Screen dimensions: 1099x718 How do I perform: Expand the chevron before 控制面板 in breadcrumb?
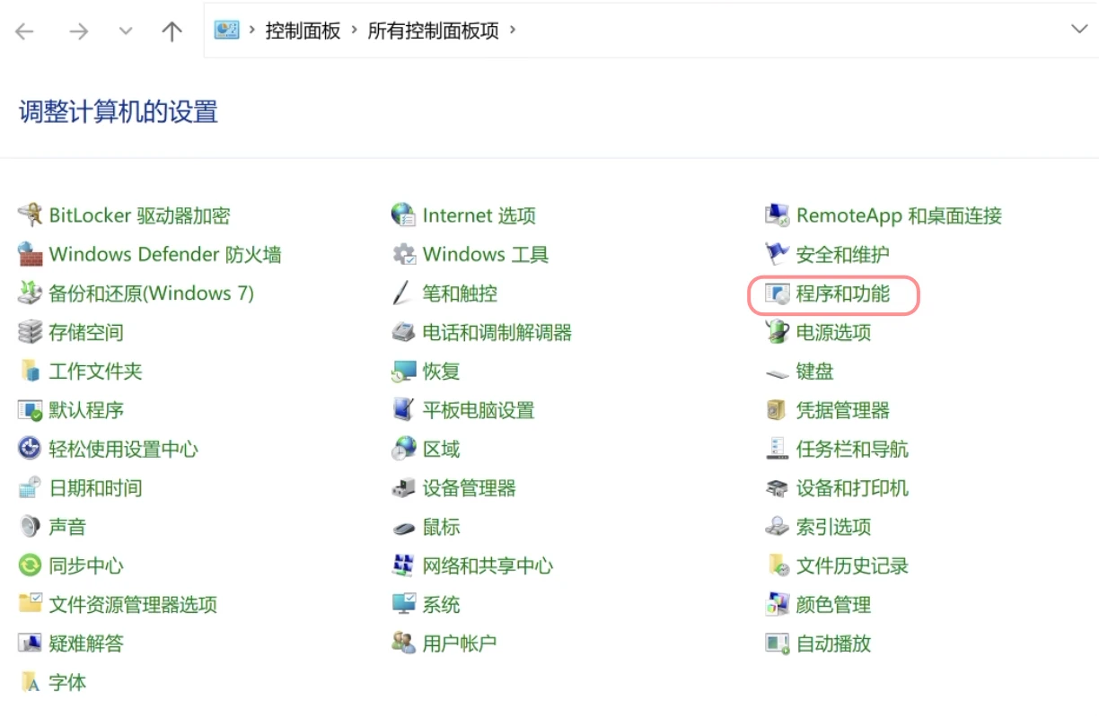pos(251,30)
